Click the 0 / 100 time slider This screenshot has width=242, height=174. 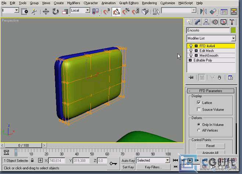[x=23, y=145]
